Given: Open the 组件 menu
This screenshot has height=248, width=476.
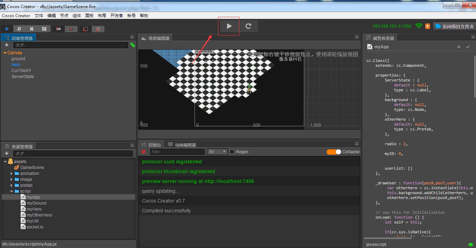Looking at the screenshot, I should tap(77, 16).
